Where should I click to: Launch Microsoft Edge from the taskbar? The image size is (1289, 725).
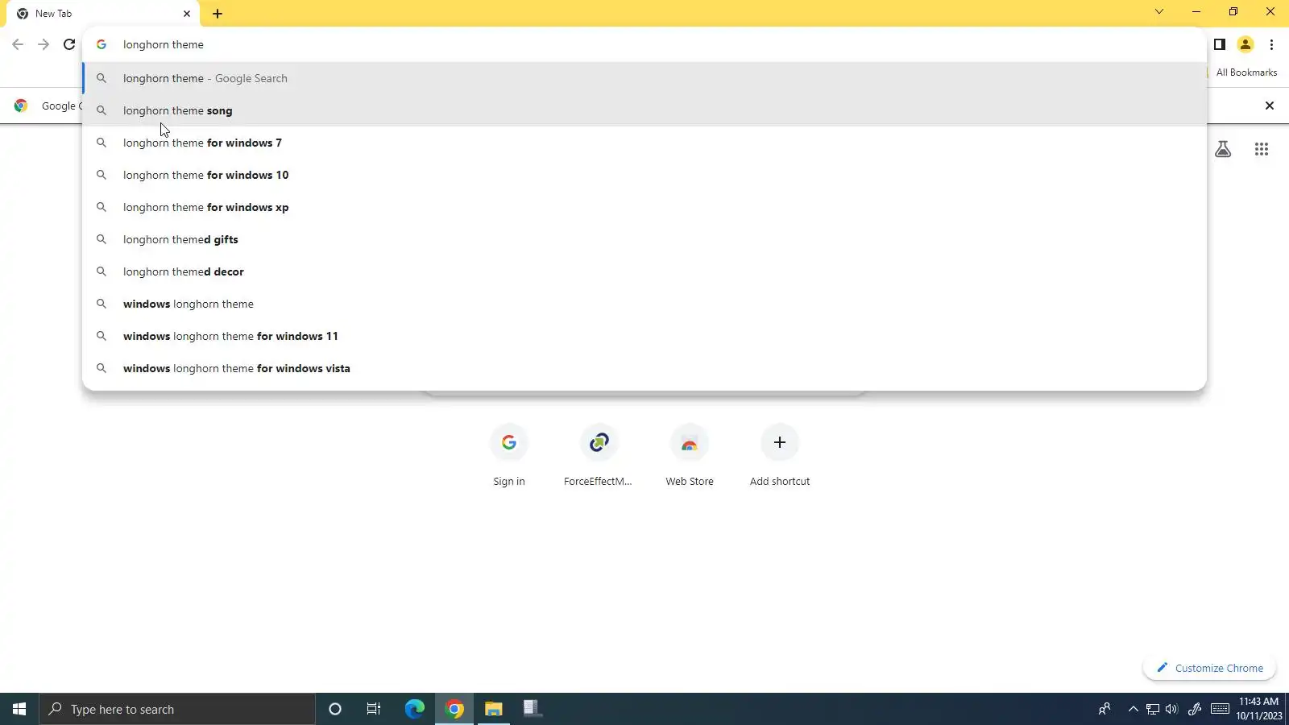pos(415,709)
